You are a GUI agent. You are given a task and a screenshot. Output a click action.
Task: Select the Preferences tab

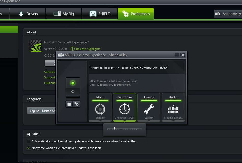[x=136, y=14]
